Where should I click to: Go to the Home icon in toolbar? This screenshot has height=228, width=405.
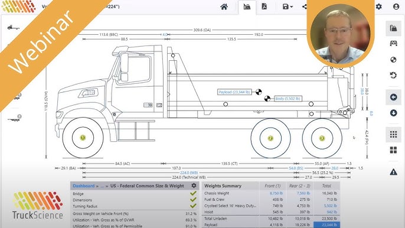224,6
